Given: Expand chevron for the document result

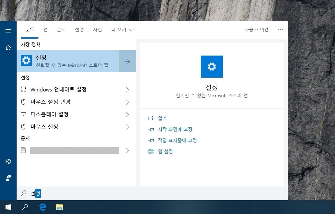Looking at the screenshot, I should 127,150.
